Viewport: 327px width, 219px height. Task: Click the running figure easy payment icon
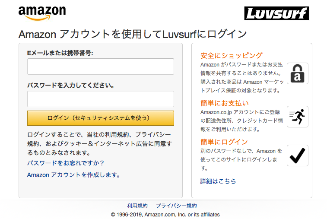tap(297, 117)
